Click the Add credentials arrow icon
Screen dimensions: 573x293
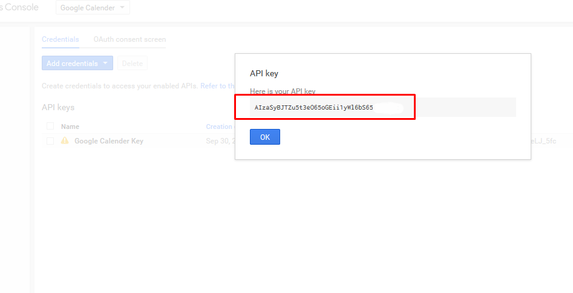click(105, 63)
